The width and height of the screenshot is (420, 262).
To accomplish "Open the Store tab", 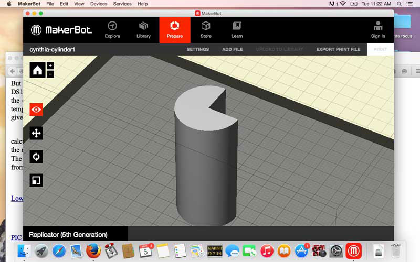I will pyautogui.click(x=206, y=30).
